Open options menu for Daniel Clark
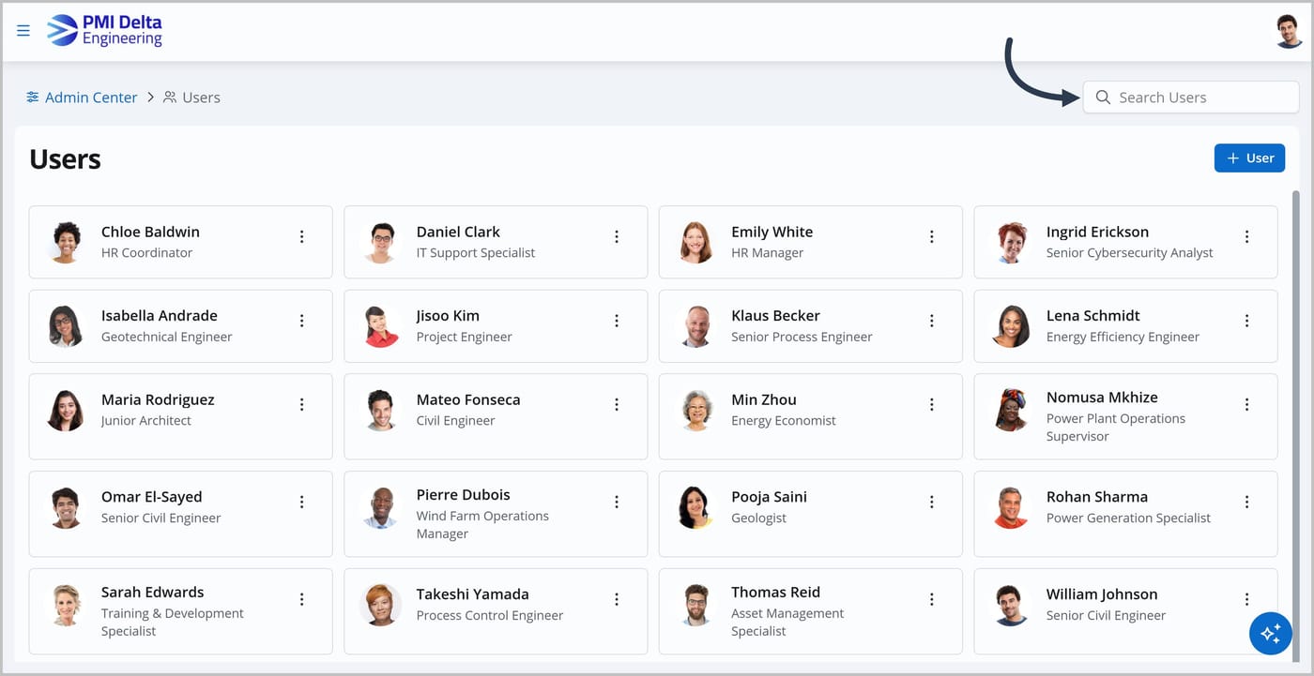 click(617, 237)
